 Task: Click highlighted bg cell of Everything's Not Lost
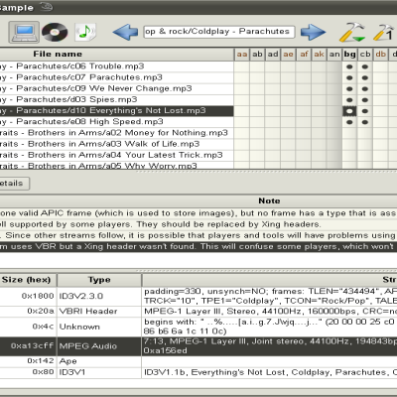coord(349,111)
